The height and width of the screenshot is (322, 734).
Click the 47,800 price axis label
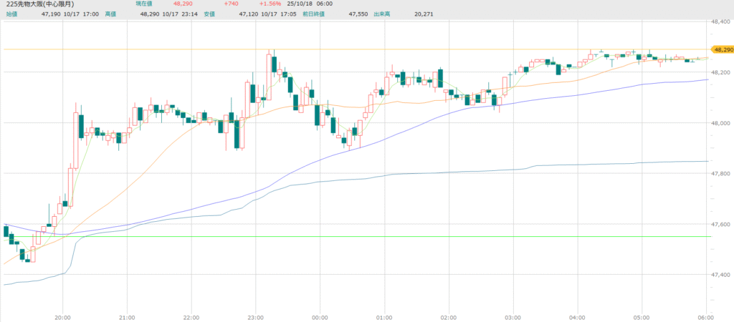pos(721,174)
